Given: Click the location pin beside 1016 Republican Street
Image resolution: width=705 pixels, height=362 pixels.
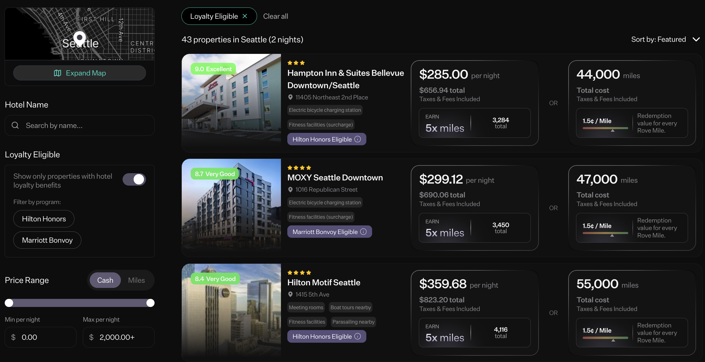Looking at the screenshot, I should (x=290, y=189).
